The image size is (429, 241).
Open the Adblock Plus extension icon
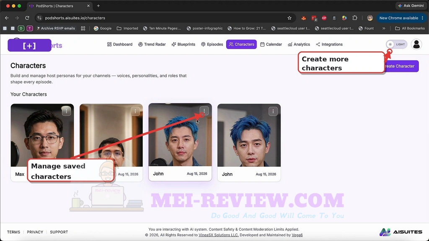point(324,18)
